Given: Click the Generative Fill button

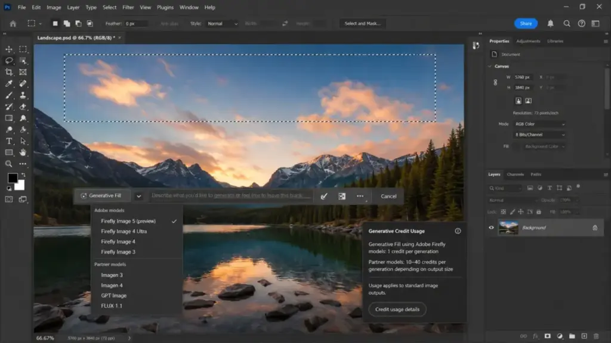Looking at the screenshot, I should (101, 196).
